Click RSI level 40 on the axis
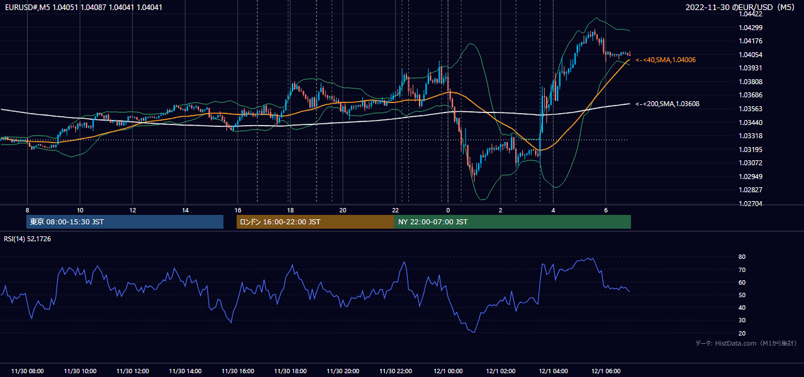 [742, 307]
